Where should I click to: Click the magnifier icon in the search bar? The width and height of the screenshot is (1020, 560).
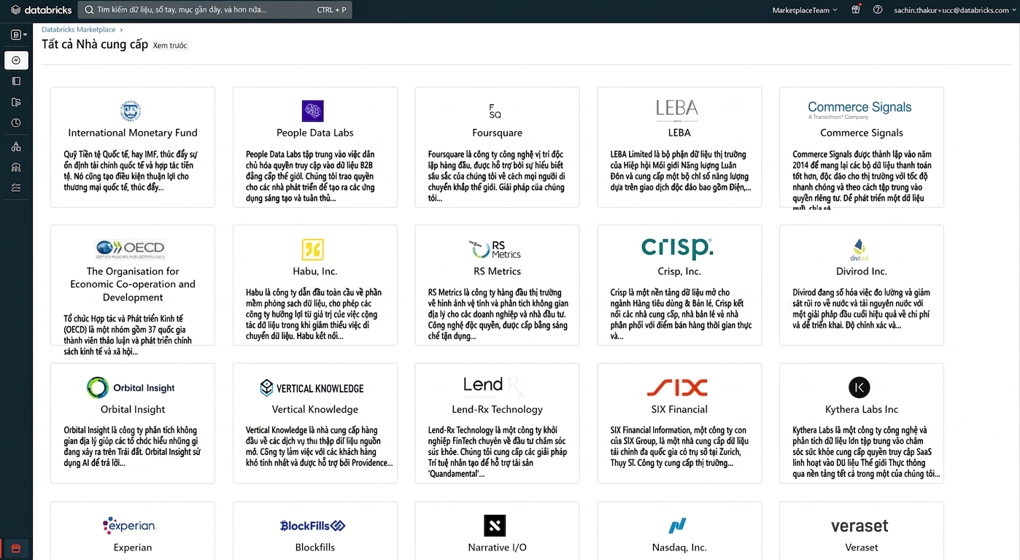89,10
